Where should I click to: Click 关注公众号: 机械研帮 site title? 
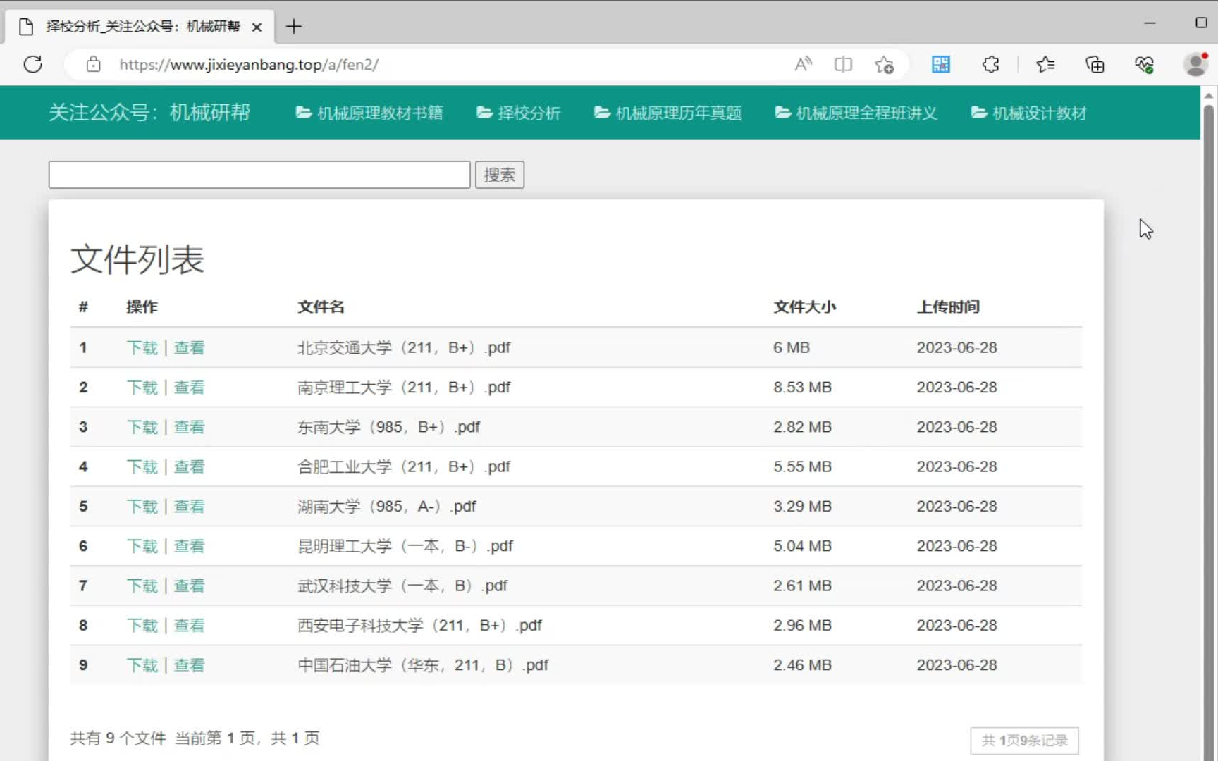(149, 113)
